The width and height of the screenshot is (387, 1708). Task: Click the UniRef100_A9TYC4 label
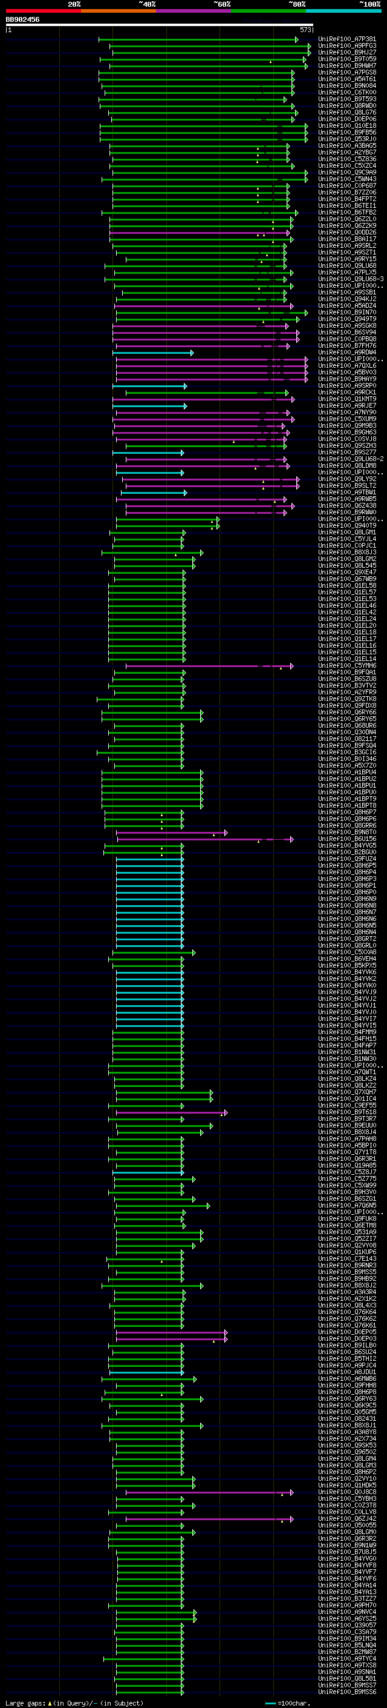(347, 1658)
